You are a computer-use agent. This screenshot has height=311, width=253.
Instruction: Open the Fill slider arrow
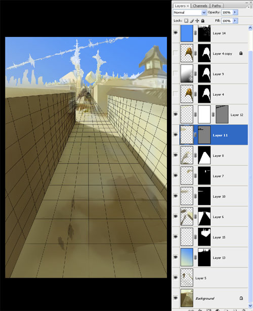(235, 21)
